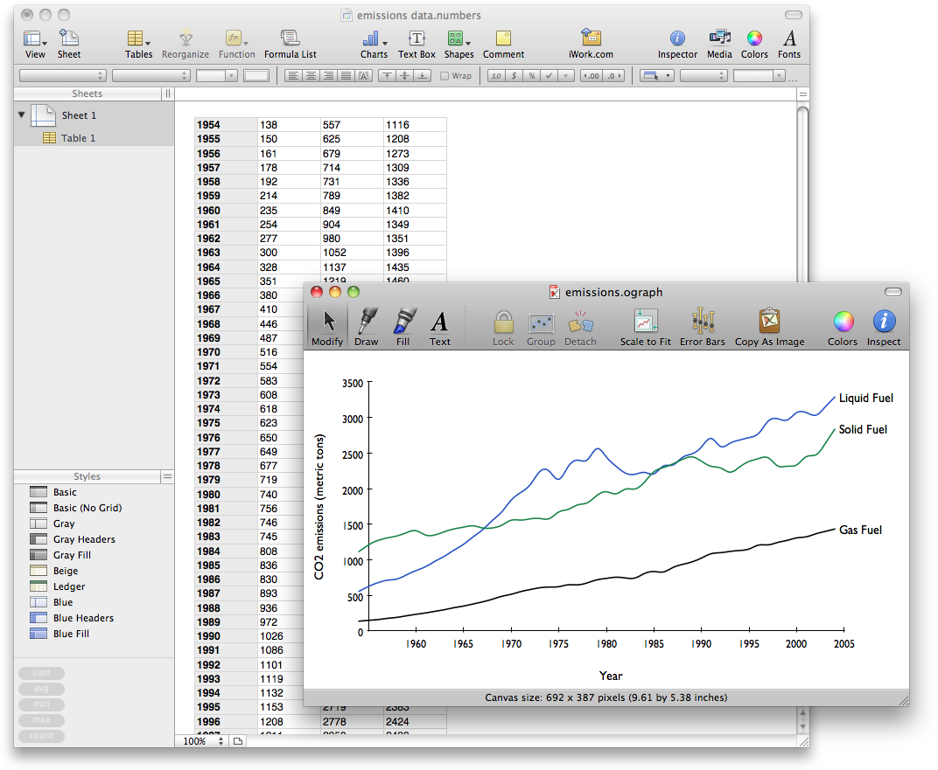Select the Fill tool
This screenshot has height=770, width=938.
tap(403, 322)
